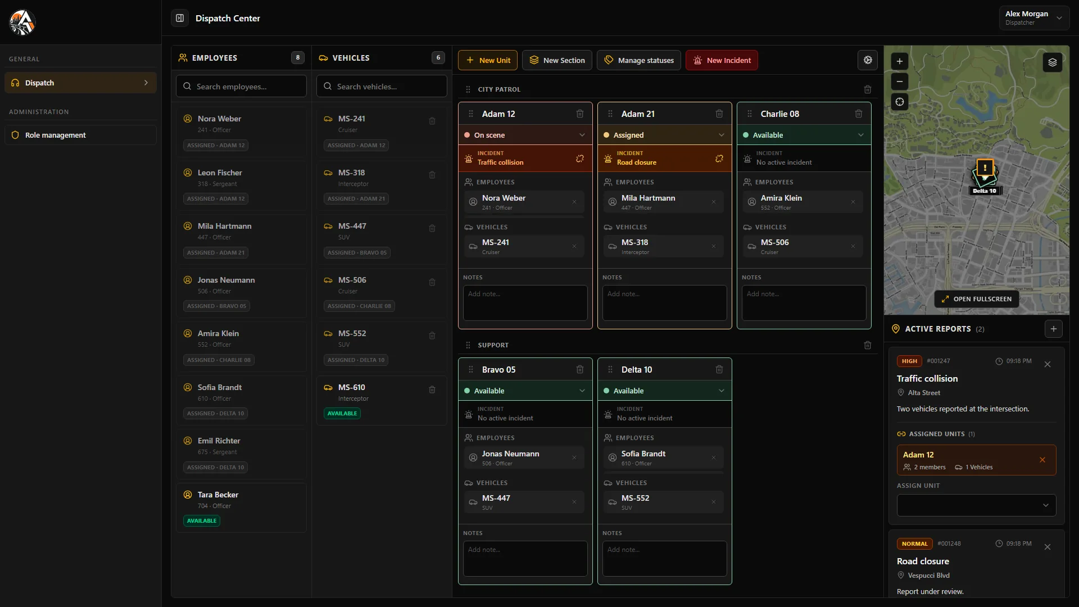Add a new active report
This screenshot has width=1079, height=607.
1054,329
